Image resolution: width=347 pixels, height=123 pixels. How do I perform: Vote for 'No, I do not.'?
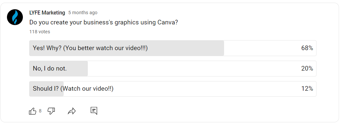coord(173,69)
